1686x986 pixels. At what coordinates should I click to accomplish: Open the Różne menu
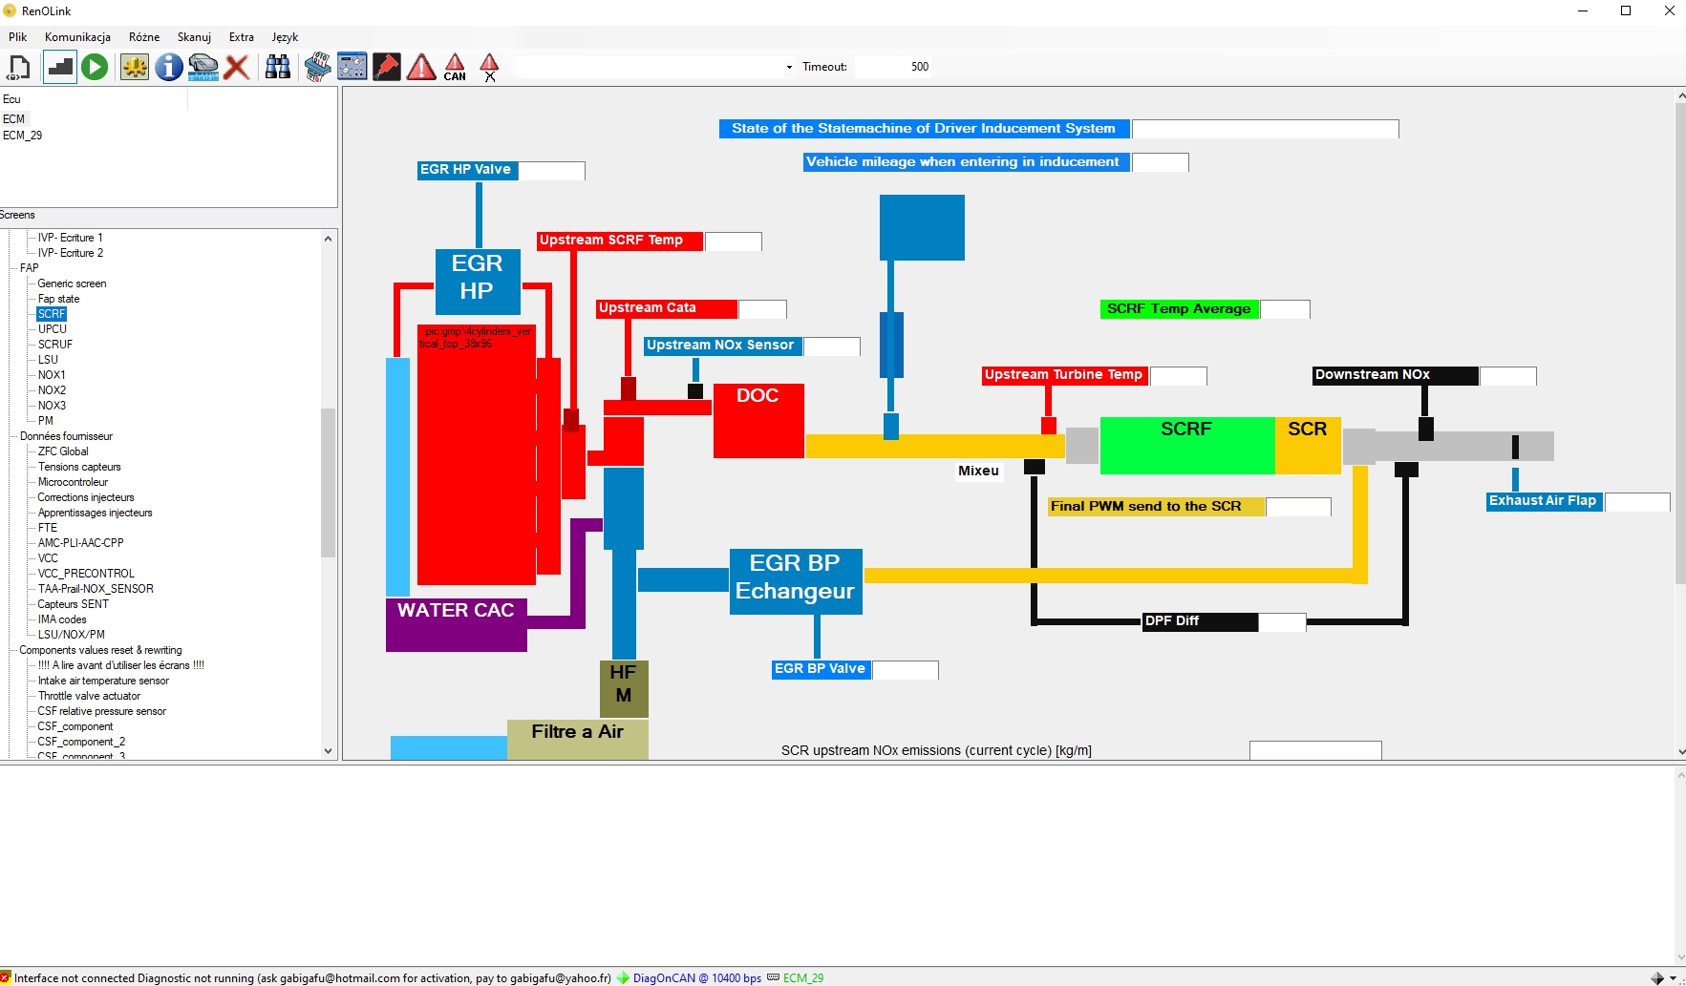(x=144, y=37)
